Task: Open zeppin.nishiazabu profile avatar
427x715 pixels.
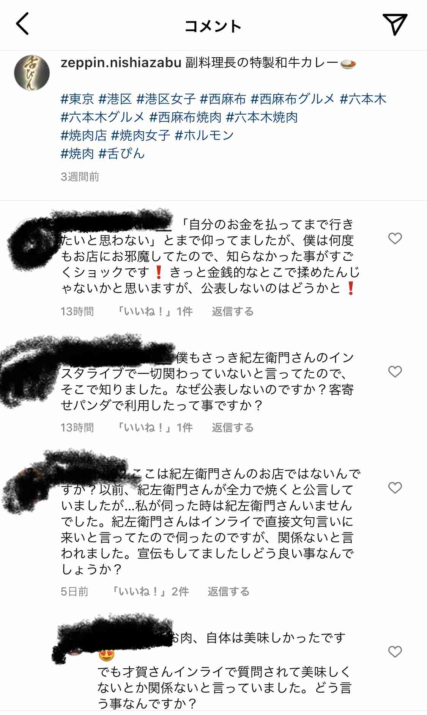Action: [32, 73]
